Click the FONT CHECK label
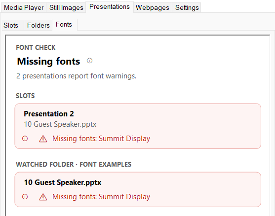275x216 pixels. coord(36,47)
